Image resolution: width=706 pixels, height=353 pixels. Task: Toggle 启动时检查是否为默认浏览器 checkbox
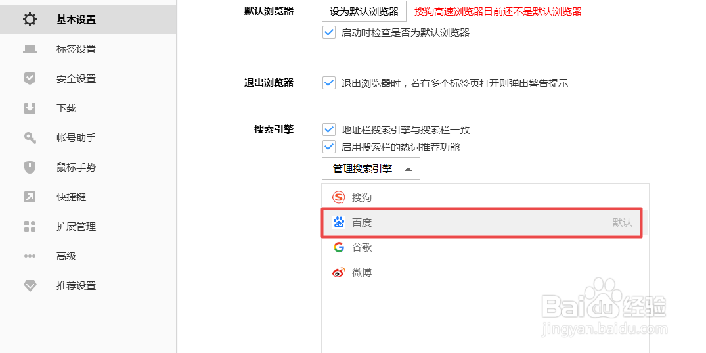pos(329,32)
